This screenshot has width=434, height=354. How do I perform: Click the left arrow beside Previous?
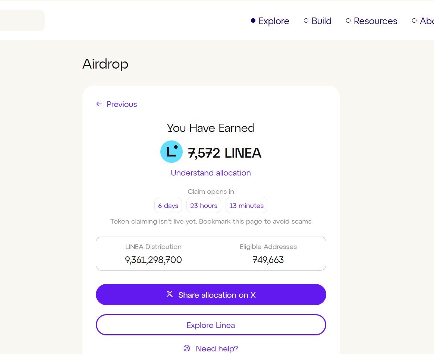point(99,104)
